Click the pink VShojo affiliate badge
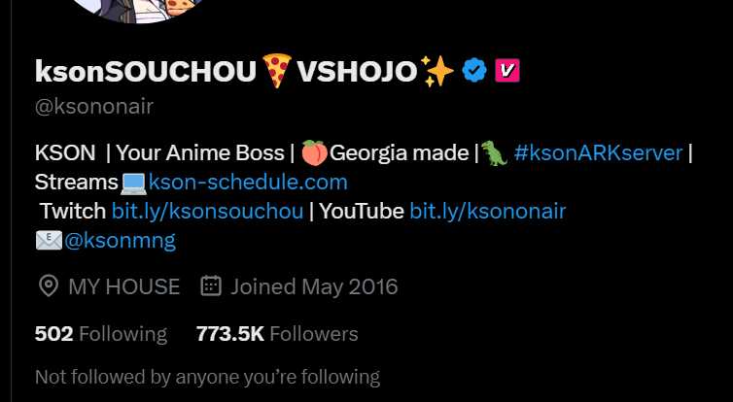Image resolution: width=733 pixels, height=402 pixels. pos(507,71)
